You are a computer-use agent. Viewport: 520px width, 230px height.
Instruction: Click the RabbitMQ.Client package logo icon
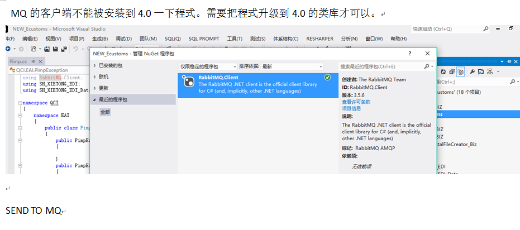188,82
